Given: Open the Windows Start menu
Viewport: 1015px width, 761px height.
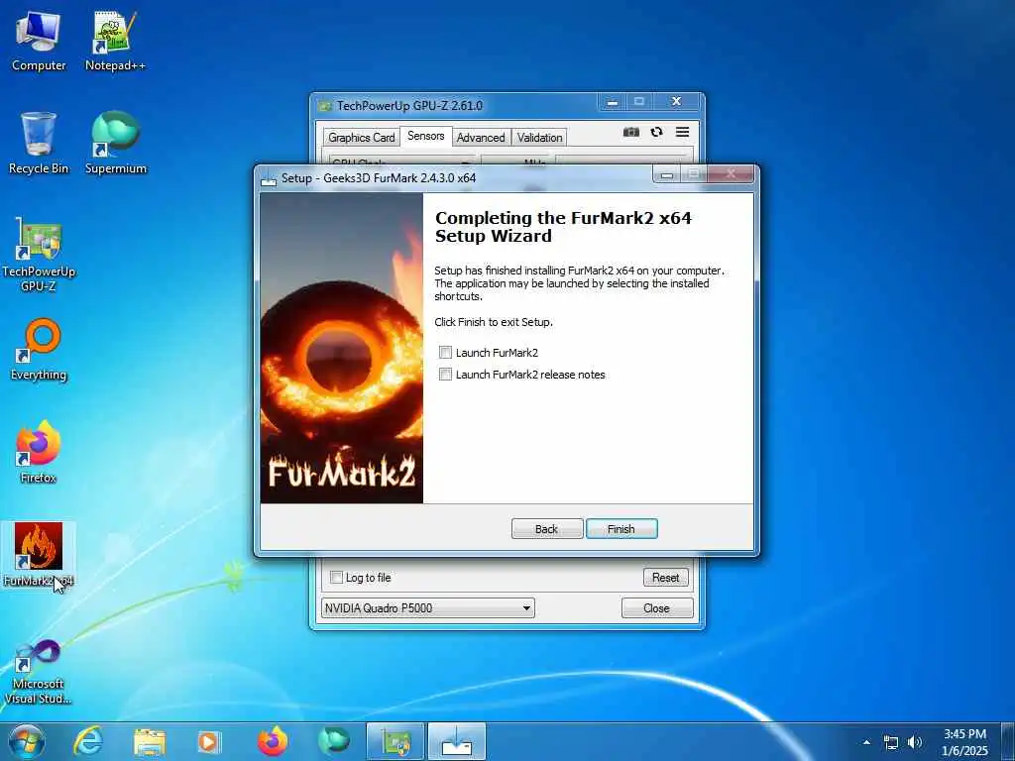Looking at the screenshot, I should click(x=27, y=741).
